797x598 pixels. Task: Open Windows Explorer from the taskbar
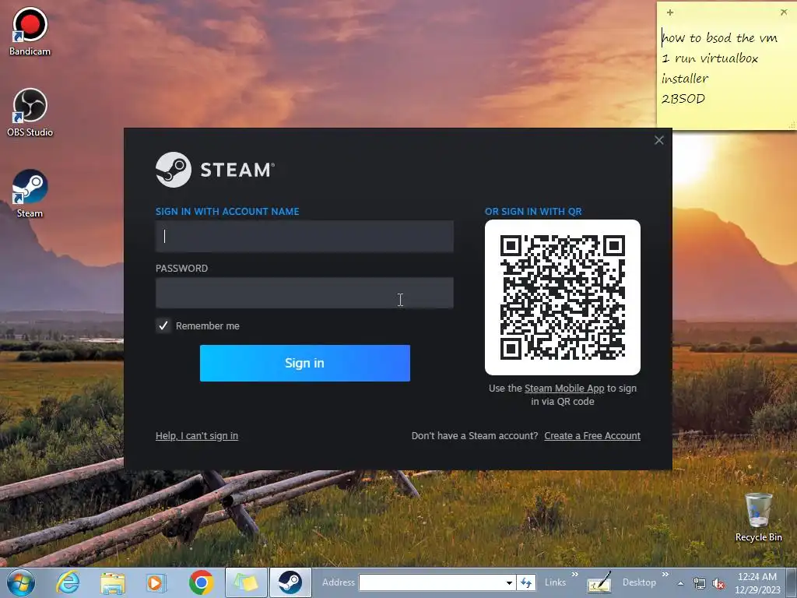113,582
